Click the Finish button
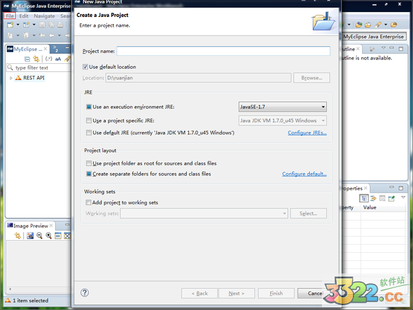413x310 pixels. point(276,293)
